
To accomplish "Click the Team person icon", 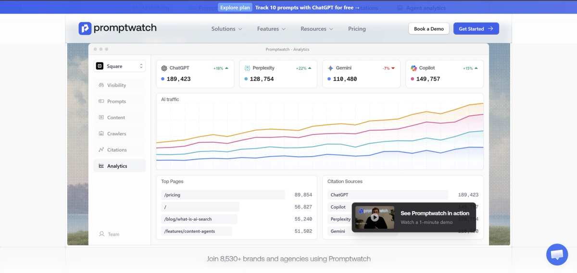I will [101, 234].
